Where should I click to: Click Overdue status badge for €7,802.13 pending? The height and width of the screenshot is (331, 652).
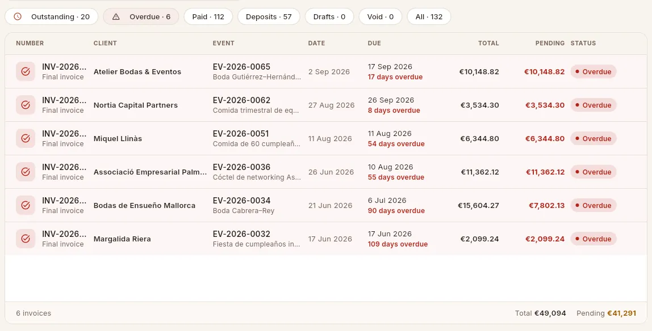tap(594, 206)
